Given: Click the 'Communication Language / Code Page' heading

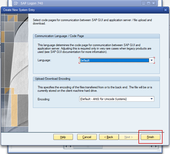Looking at the screenshot, I should tap(59, 36).
